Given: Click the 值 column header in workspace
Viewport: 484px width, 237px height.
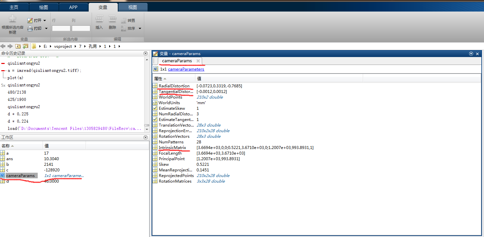Looking at the screenshot, I should tap(64, 146).
